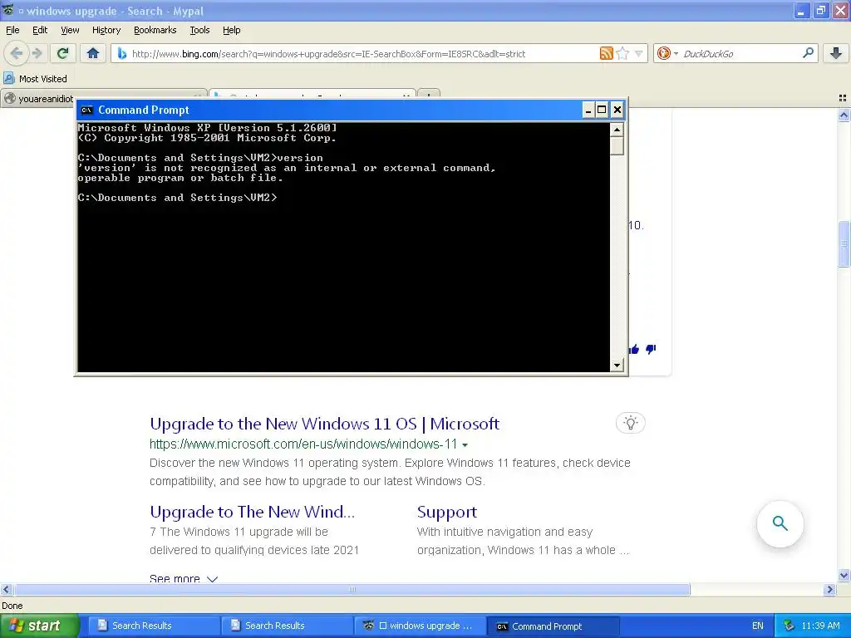
Task: Select Command Prompt taskbar button
Action: tap(553, 626)
